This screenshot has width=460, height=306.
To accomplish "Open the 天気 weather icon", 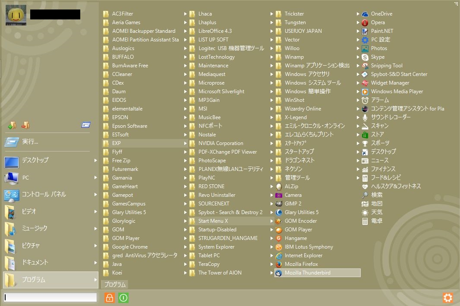I will [x=365, y=212].
